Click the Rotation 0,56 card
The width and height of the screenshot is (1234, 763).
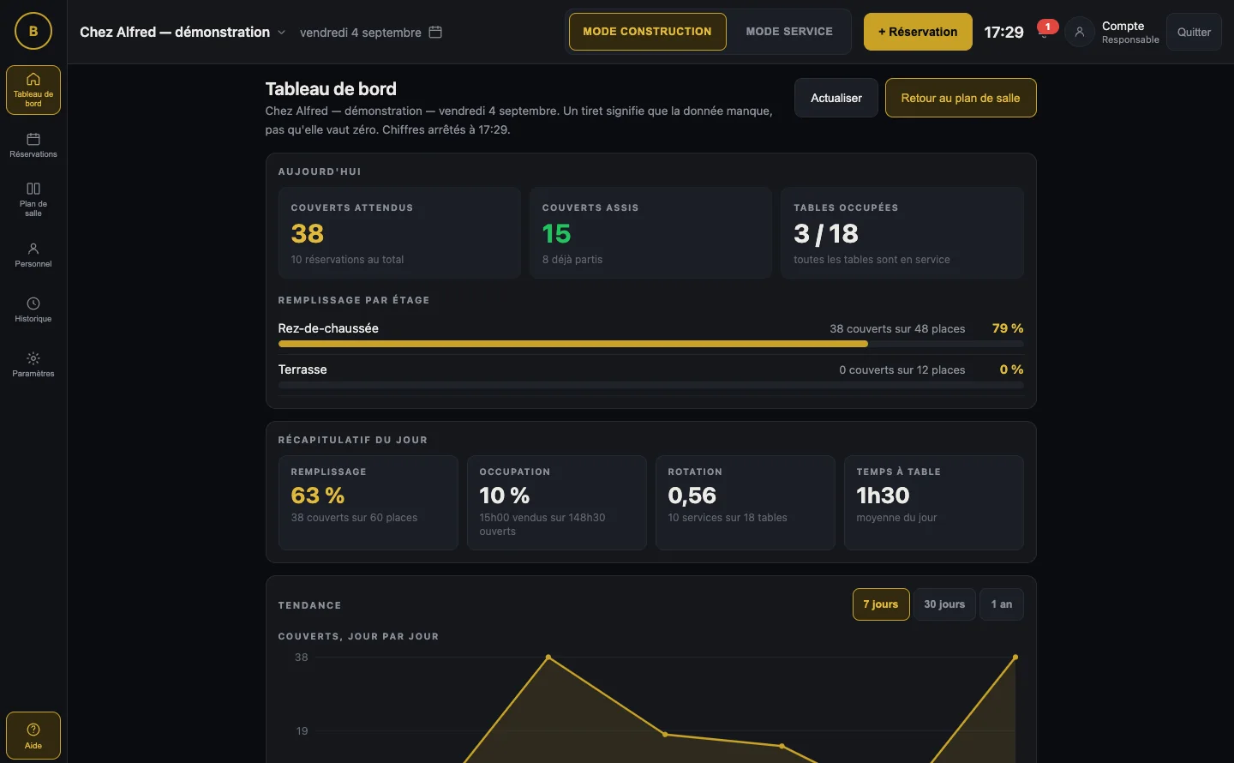pos(746,502)
